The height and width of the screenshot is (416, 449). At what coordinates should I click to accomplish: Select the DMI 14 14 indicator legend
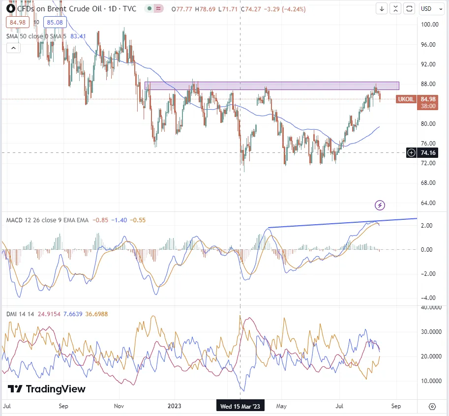tap(20, 314)
